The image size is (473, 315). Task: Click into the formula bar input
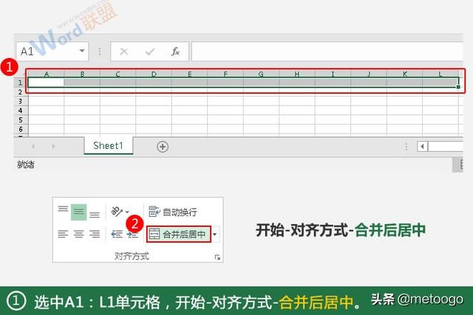327,52
